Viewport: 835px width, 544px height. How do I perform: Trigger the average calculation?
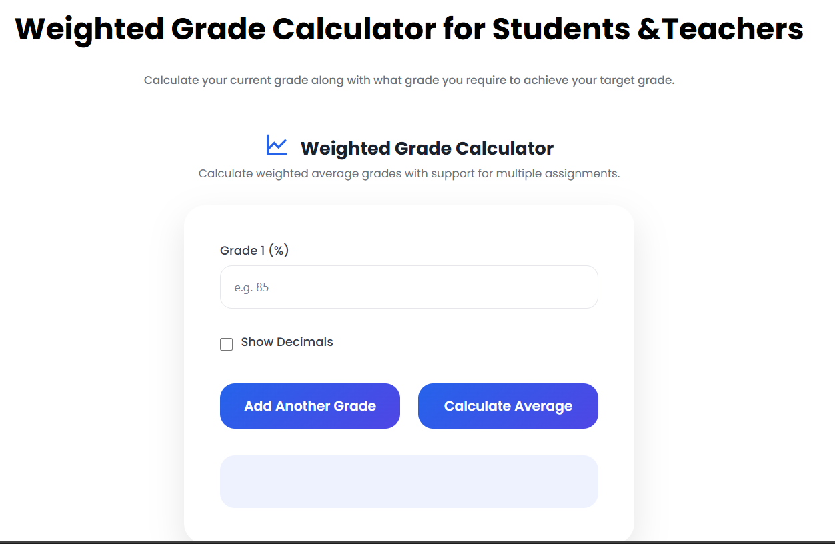click(x=508, y=406)
